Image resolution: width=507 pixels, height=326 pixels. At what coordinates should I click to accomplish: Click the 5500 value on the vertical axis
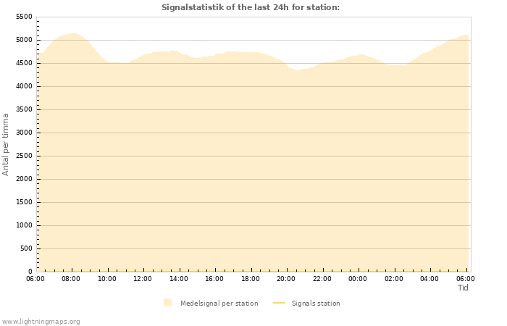point(24,17)
